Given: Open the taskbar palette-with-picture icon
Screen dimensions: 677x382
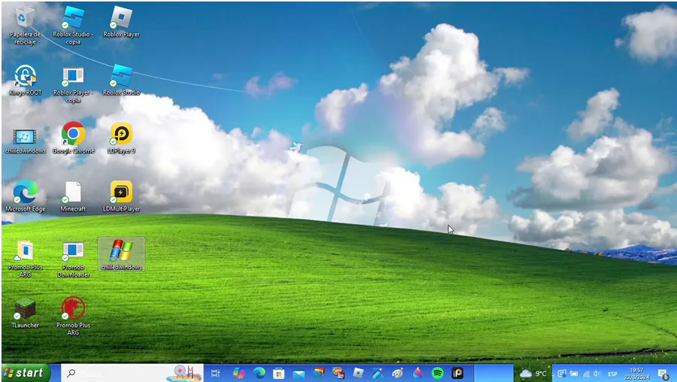Looking at the screenshot, I should point(338,374).
